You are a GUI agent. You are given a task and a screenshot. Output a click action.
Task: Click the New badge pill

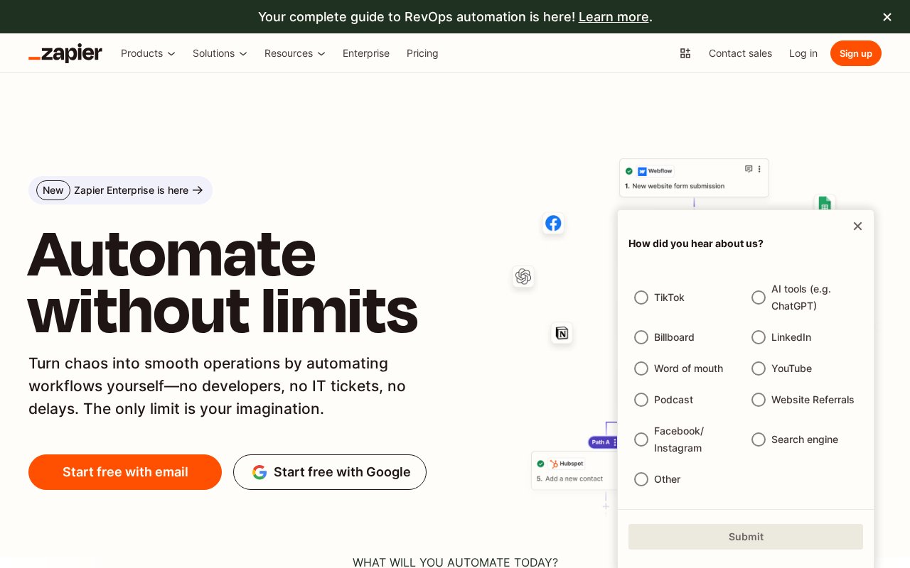click(x=53, y=190)
